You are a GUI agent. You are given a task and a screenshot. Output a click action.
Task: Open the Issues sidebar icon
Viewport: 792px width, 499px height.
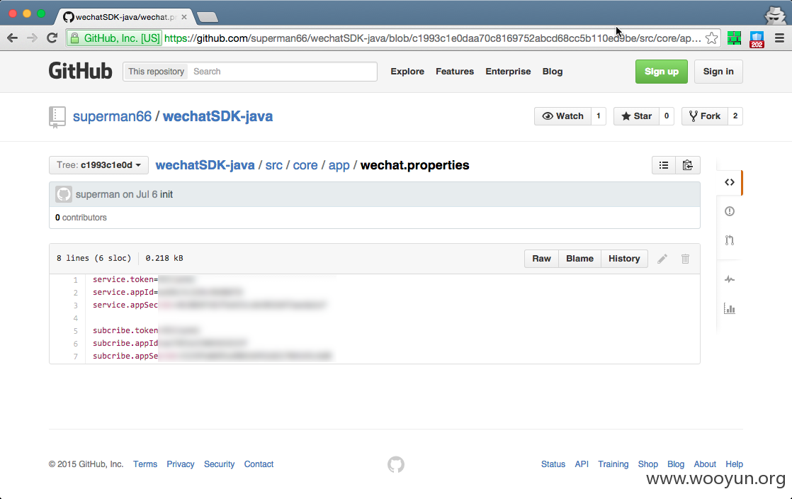730,211
